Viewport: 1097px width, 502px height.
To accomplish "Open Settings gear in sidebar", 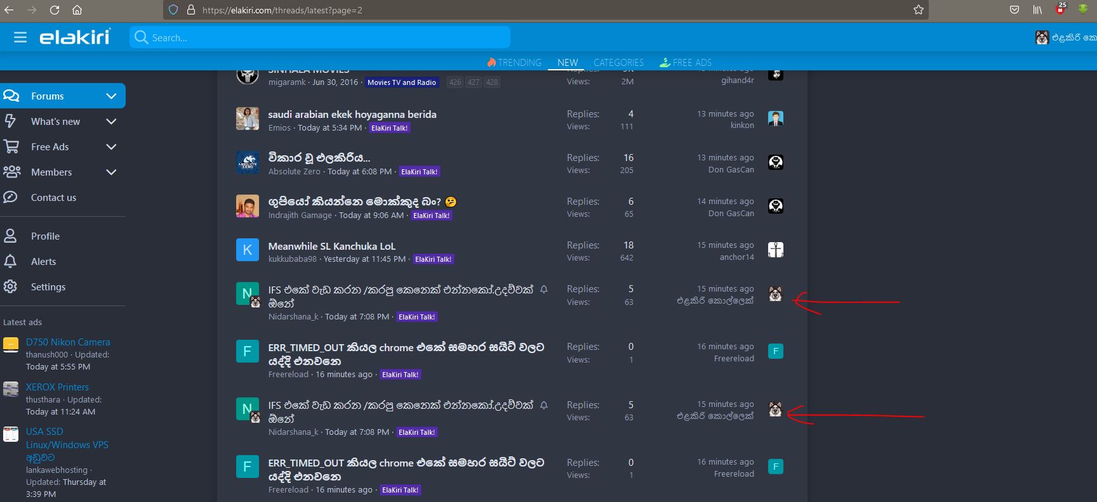I will 11,286.
